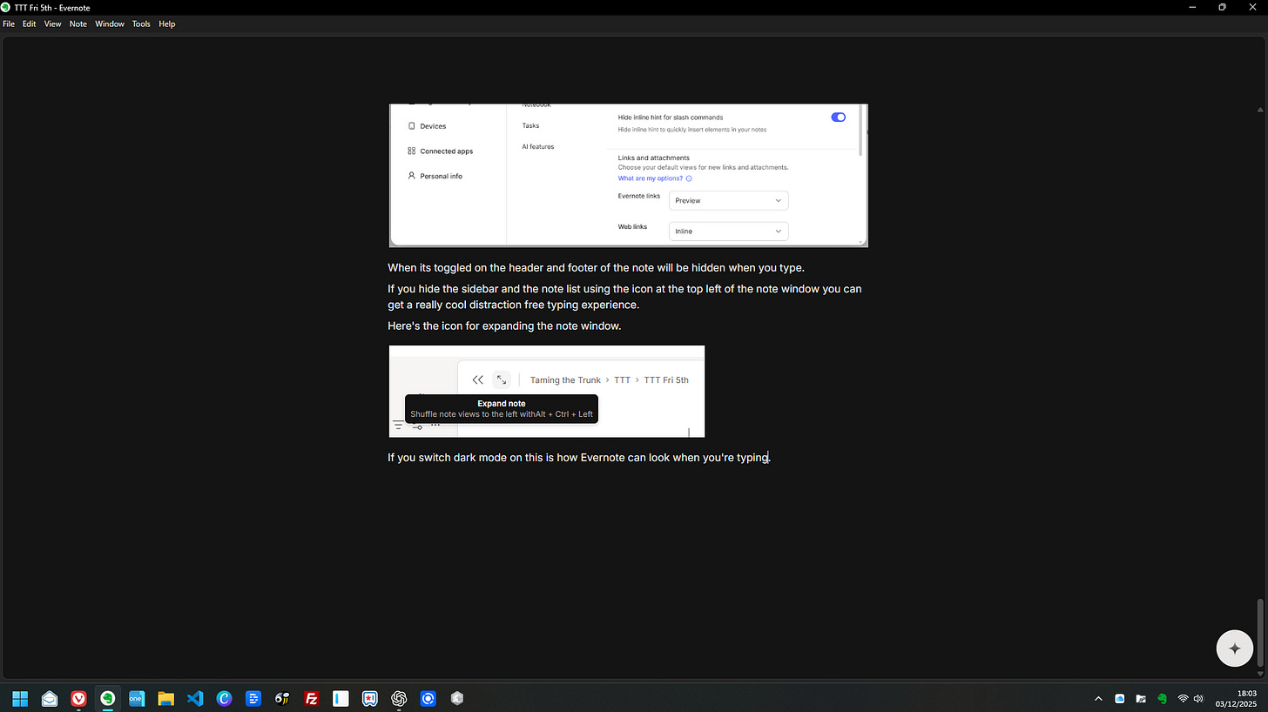Open the grey hexagon app taskbar icon
Viewport: 1268px width, 712px height.
[x=457, y=698]
